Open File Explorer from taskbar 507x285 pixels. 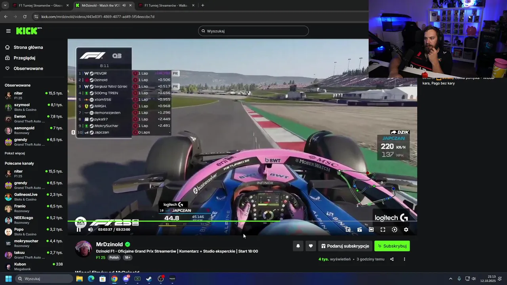click(79, 279)
